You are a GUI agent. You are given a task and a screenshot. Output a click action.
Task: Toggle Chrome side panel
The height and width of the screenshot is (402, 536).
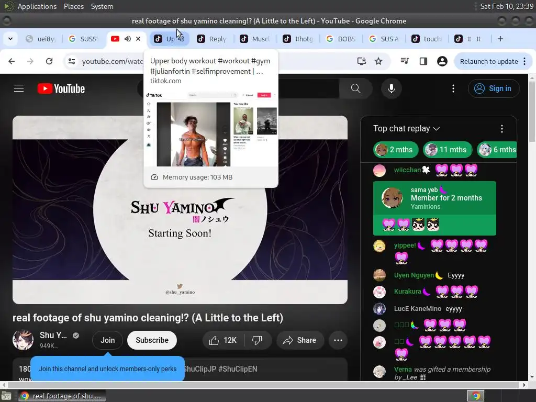point(423,61)
